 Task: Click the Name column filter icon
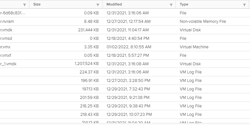click(x=25, y=5)
